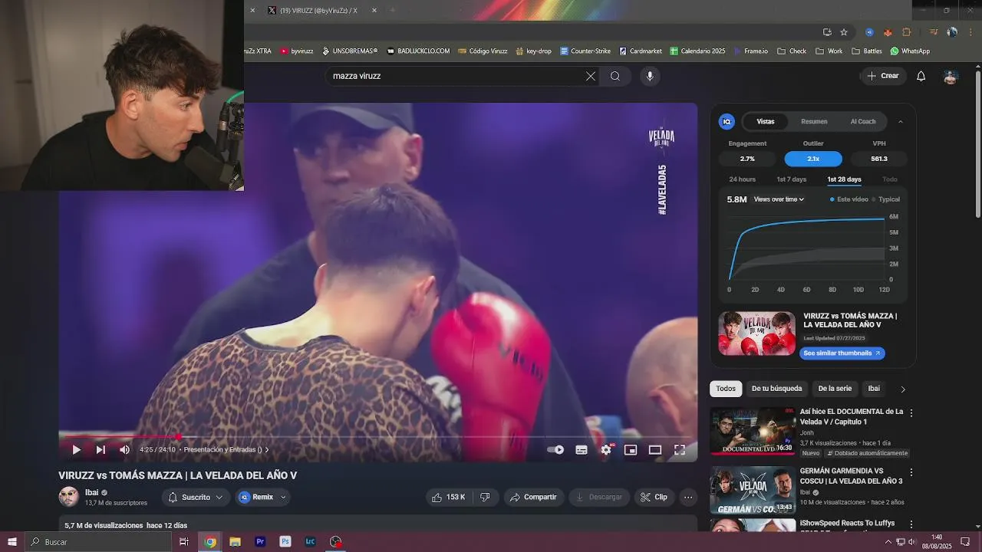Open more actions three-dot menu below video
982x552 pixels.
(688, 497)
